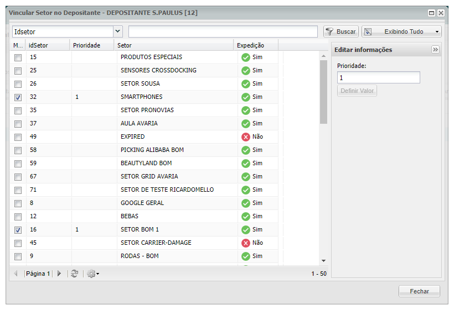454x310 pixels.
Task: Check the SETOR CARRIER-DAMAGE row checkbox
Action: 18,243
